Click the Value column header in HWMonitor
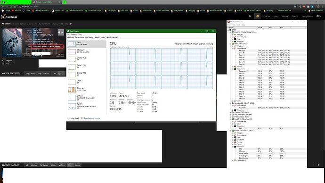 (x=263, y=28)
